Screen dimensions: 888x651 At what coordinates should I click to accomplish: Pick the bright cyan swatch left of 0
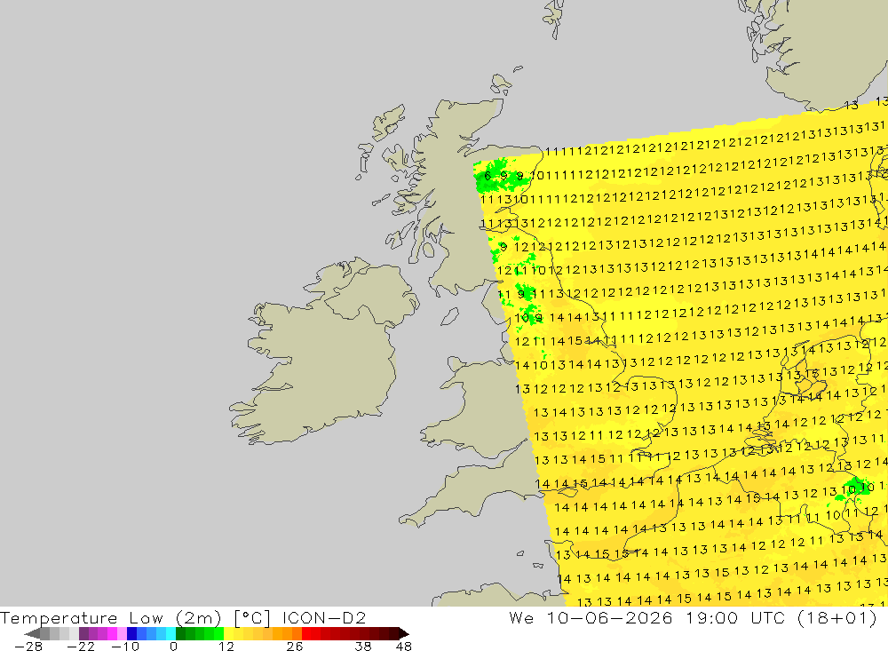(x=171, y=634)
